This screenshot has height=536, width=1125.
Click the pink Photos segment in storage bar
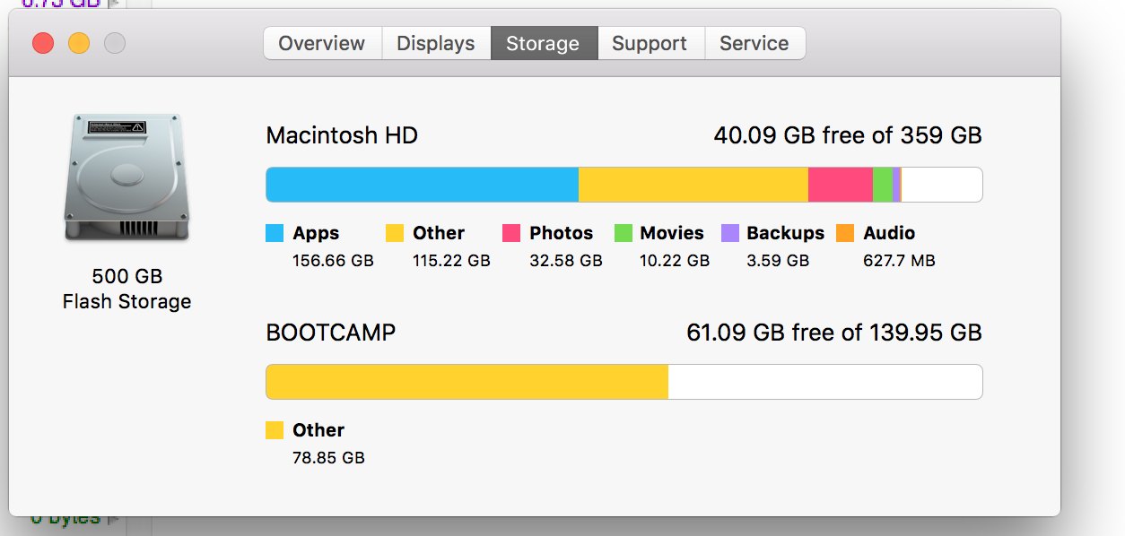point(840,185)
